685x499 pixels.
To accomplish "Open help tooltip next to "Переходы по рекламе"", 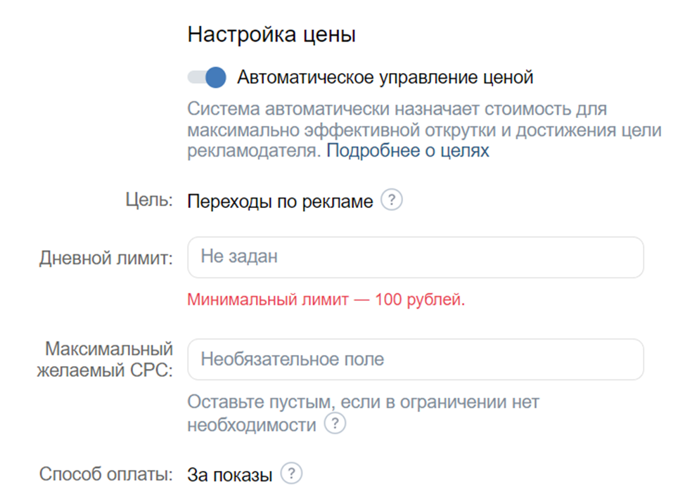I will coord(392,200).
